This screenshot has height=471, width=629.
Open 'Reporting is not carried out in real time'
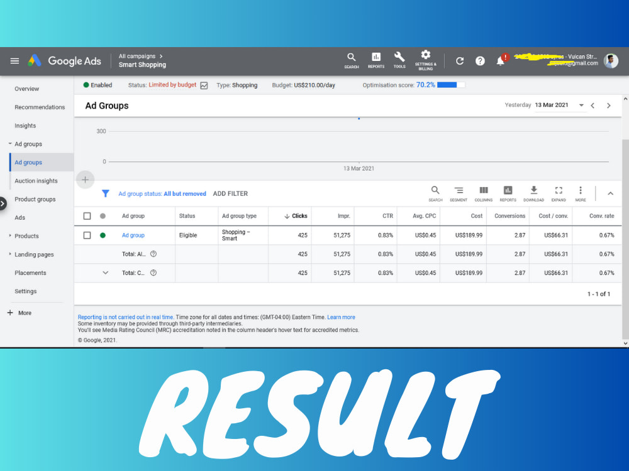pyautogui.click(x=126, y=317)
